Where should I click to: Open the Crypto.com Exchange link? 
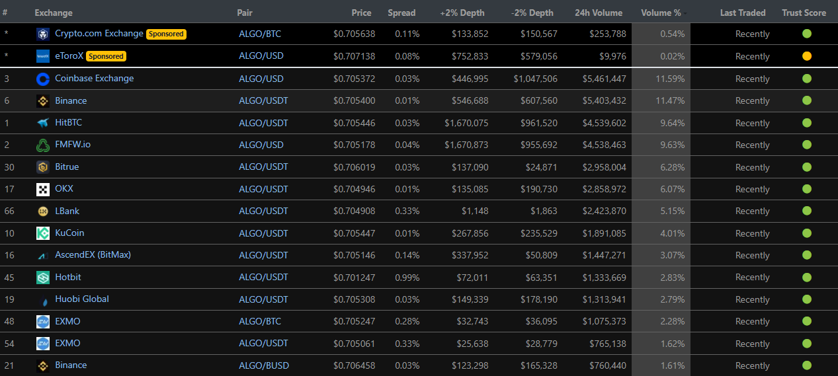[99, 33]
